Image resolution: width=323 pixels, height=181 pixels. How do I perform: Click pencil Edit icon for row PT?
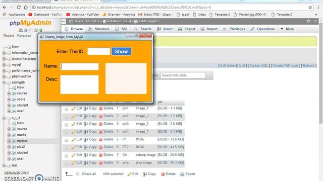[73, 140]
